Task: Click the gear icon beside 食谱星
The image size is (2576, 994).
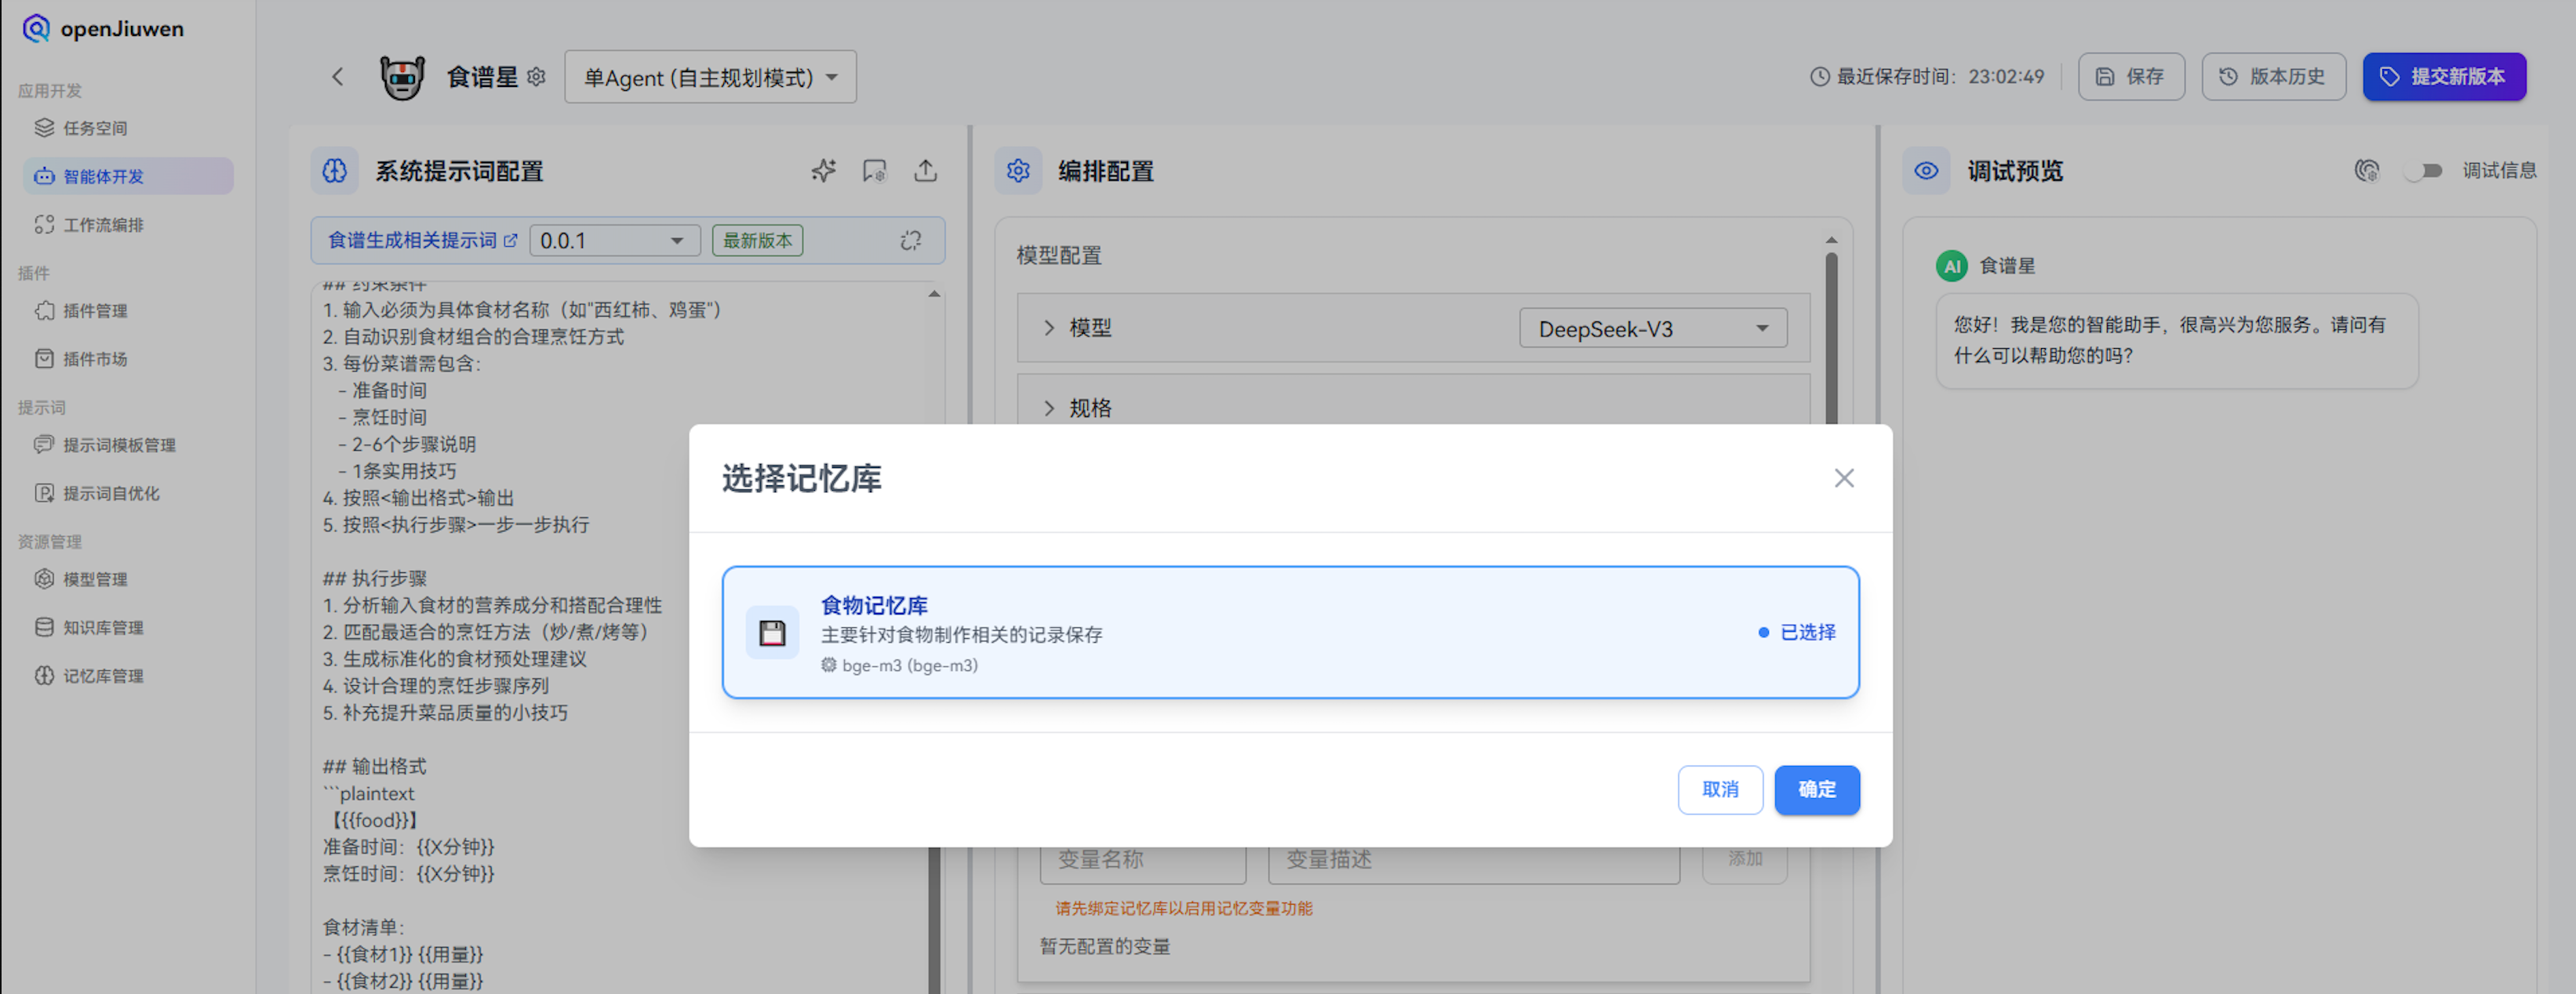Action: coord(537,77)
